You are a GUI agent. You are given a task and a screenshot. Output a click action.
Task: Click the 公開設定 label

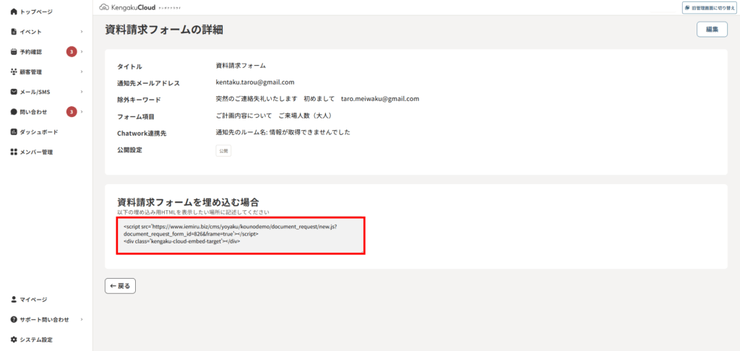tap(130, 150)
